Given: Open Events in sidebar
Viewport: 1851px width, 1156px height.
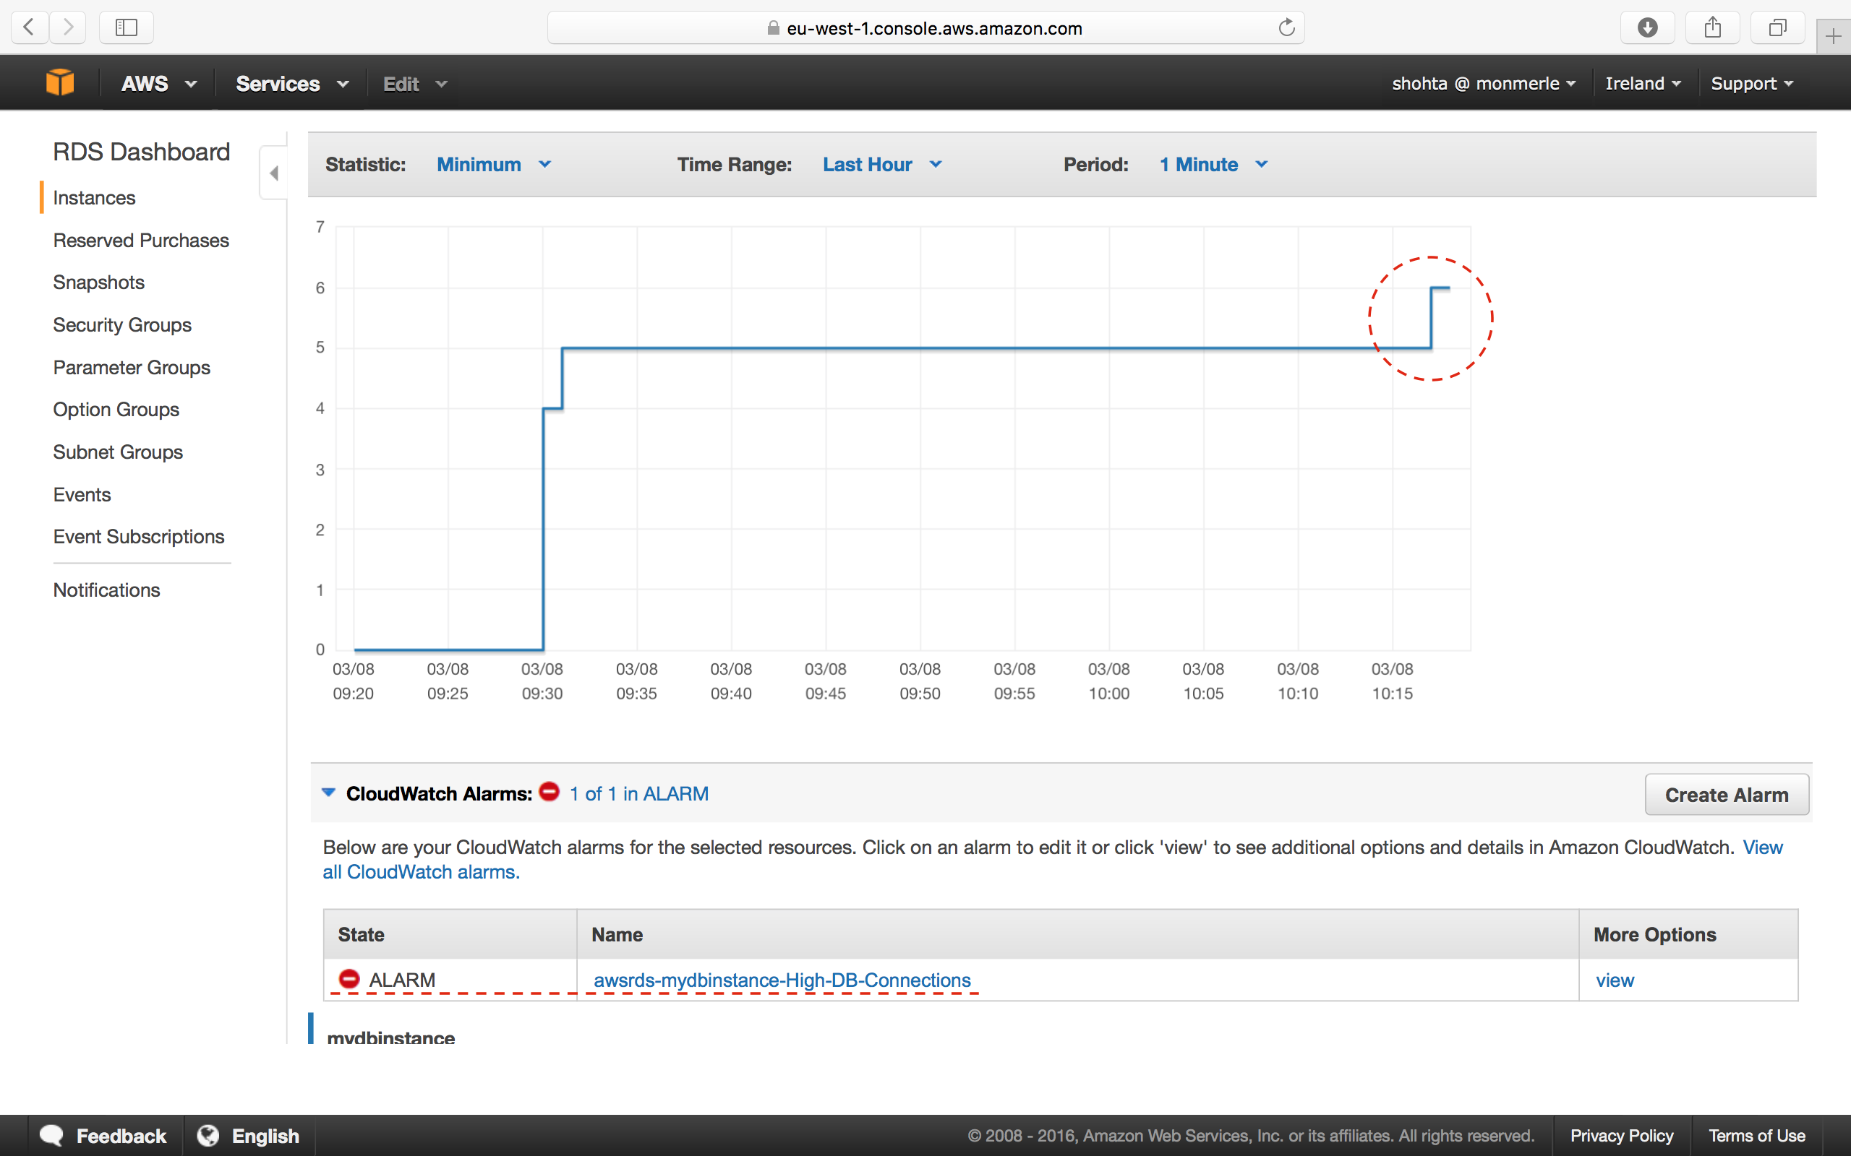Looking at the screenshot, I should click(x=82, y=495).
